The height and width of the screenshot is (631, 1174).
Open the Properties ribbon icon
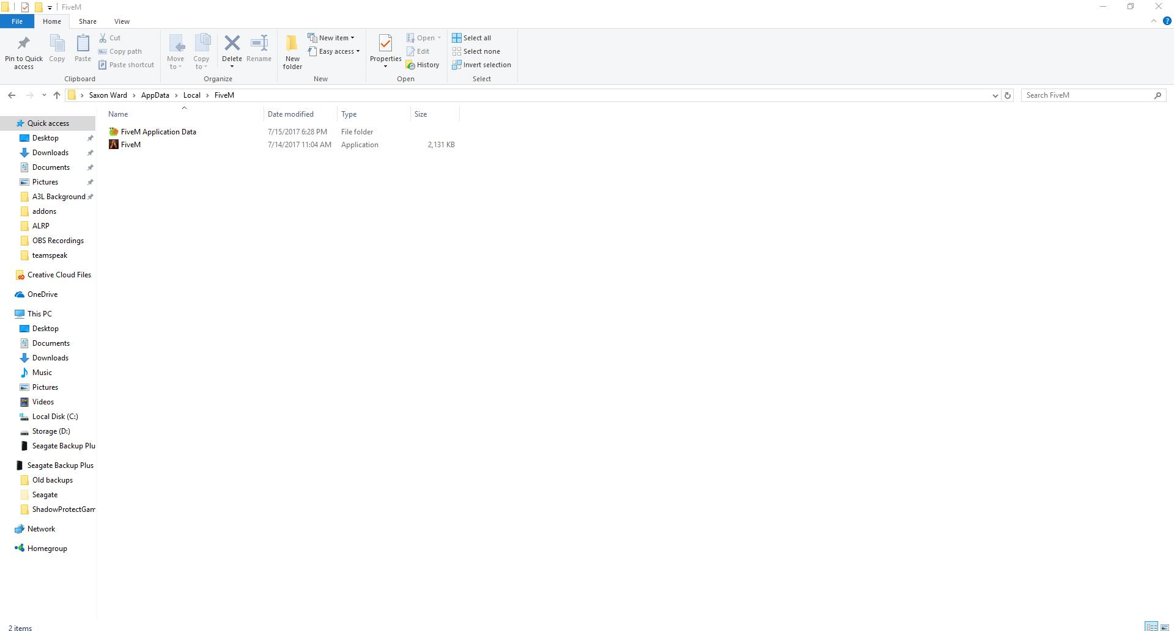pyautogui.click(x=385, y=43)
